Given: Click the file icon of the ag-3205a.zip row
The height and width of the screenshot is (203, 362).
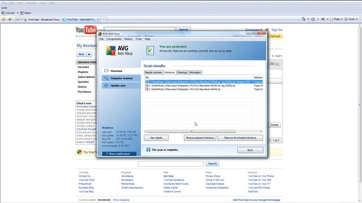Looking at the screenshot, I should pos(146,85).
